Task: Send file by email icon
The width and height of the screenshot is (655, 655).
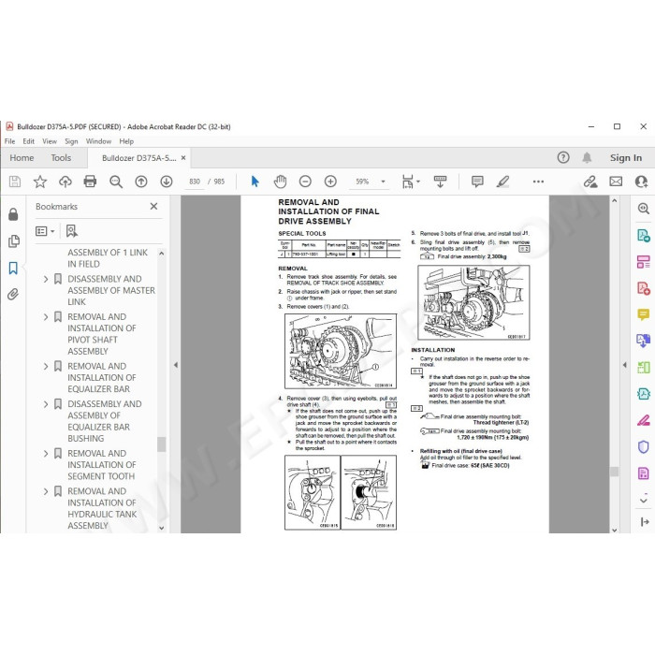Action: point(616,182)
